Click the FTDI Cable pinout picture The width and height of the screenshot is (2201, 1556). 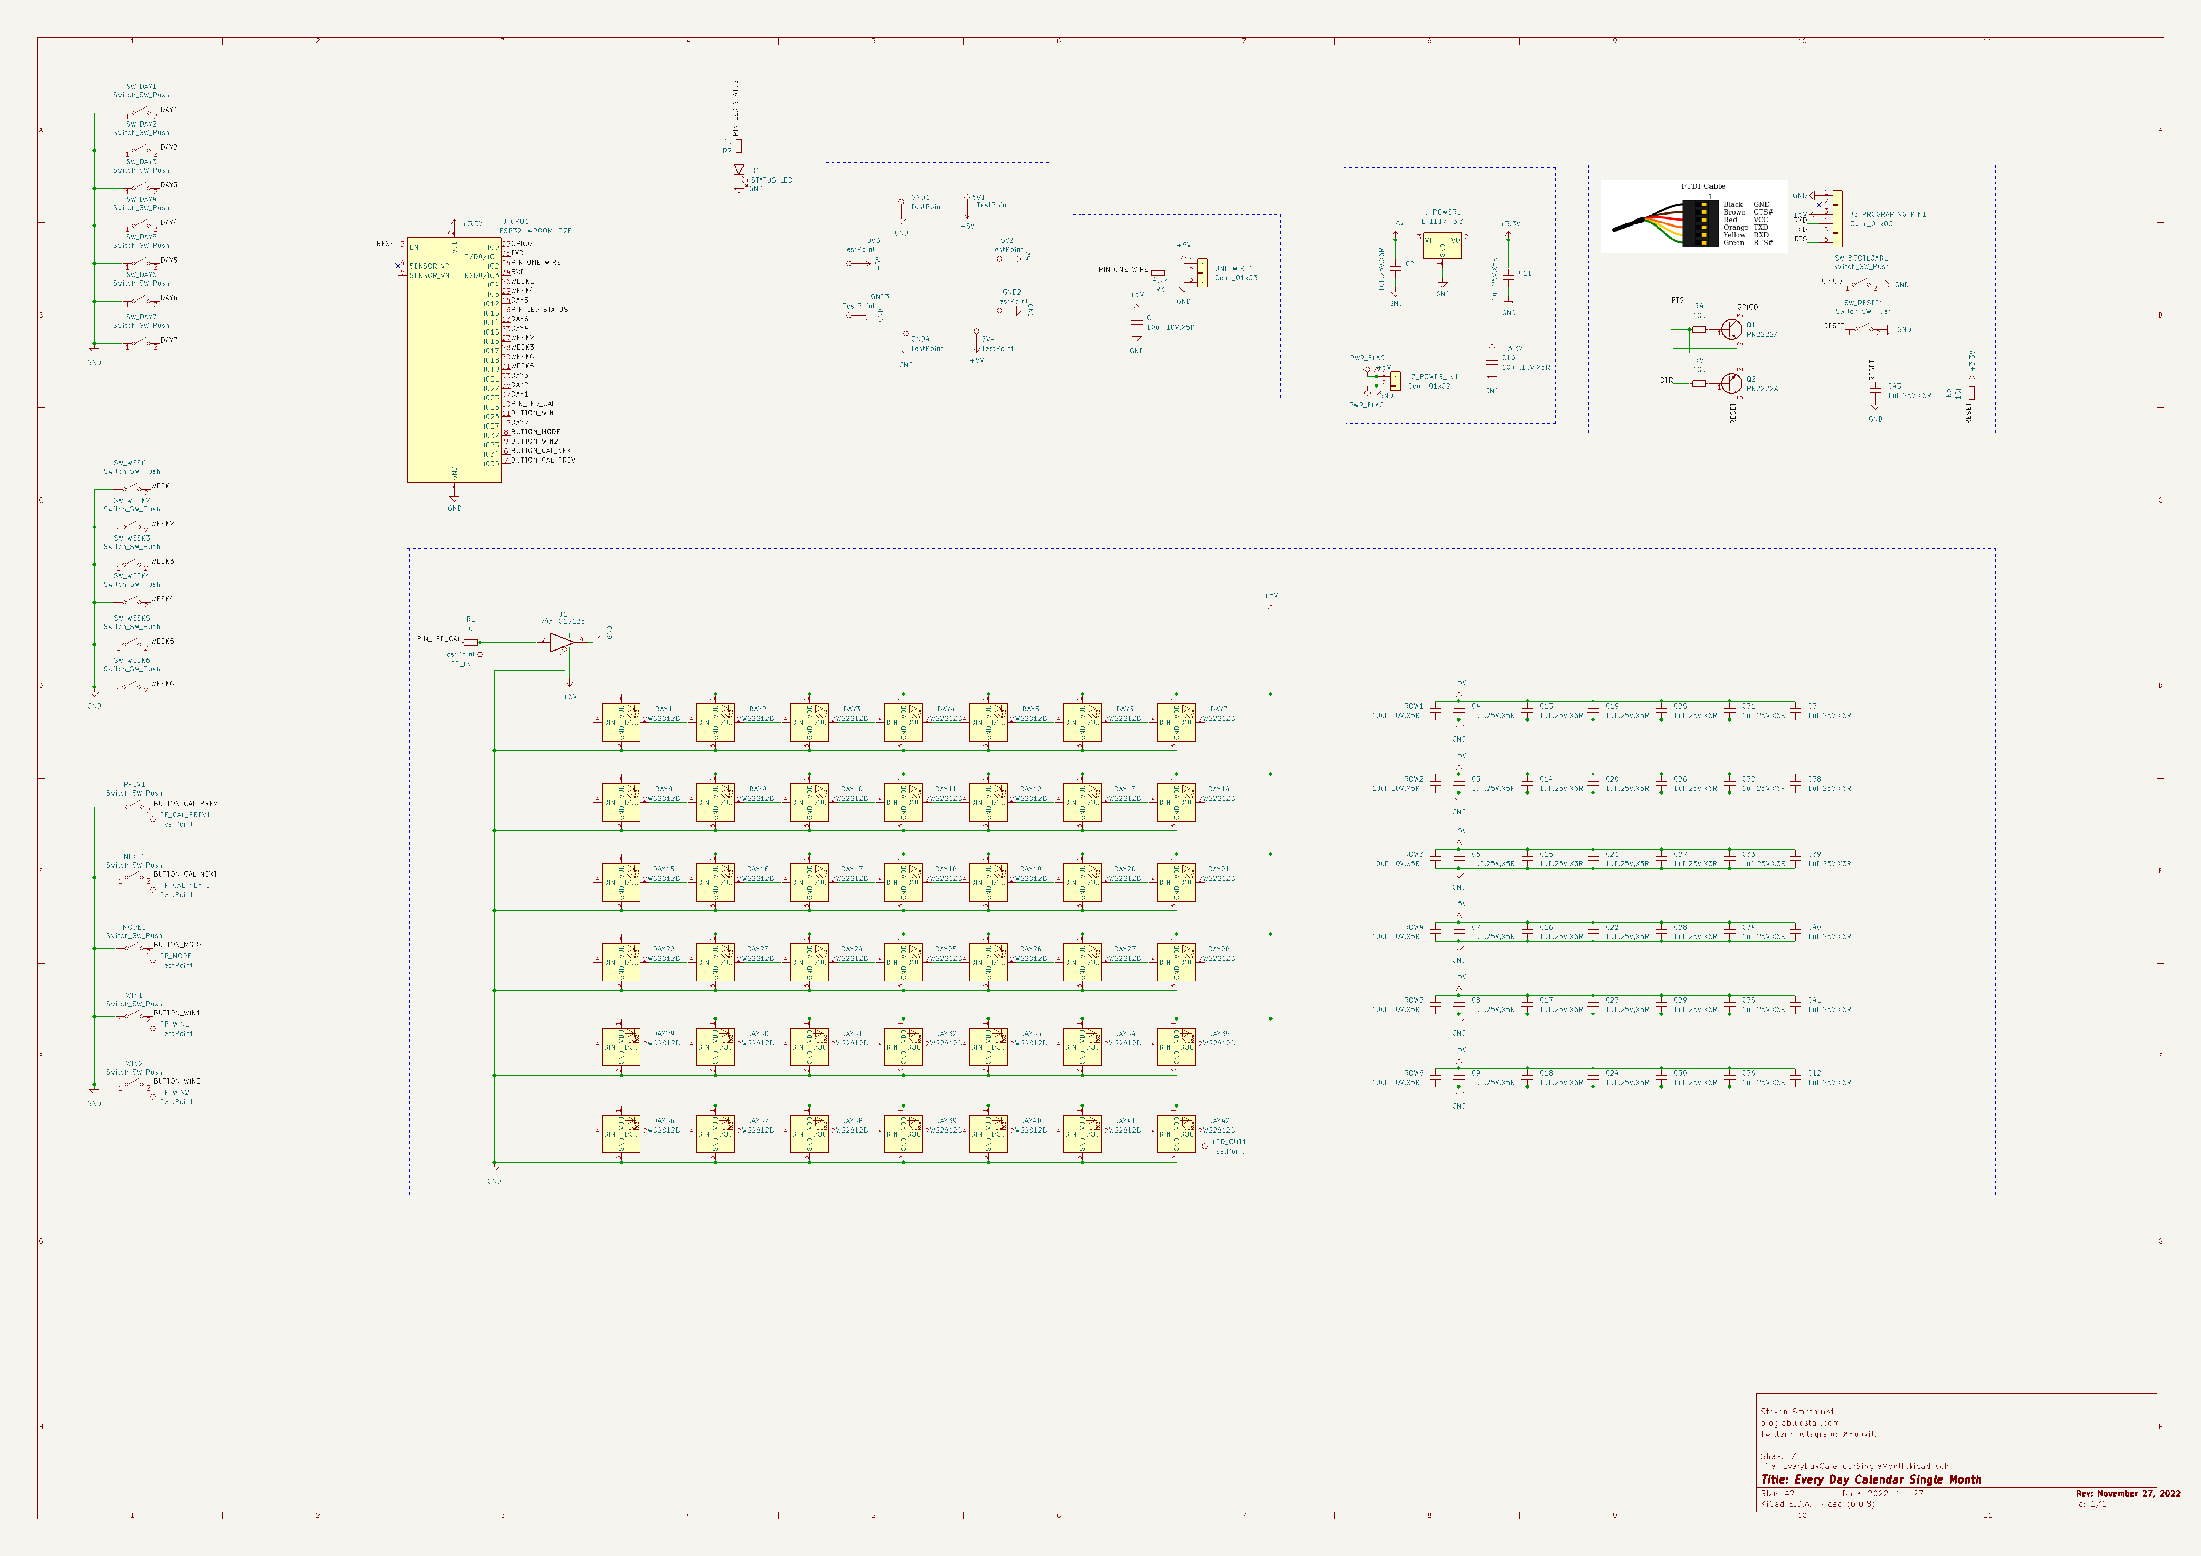pos(1694,216)
